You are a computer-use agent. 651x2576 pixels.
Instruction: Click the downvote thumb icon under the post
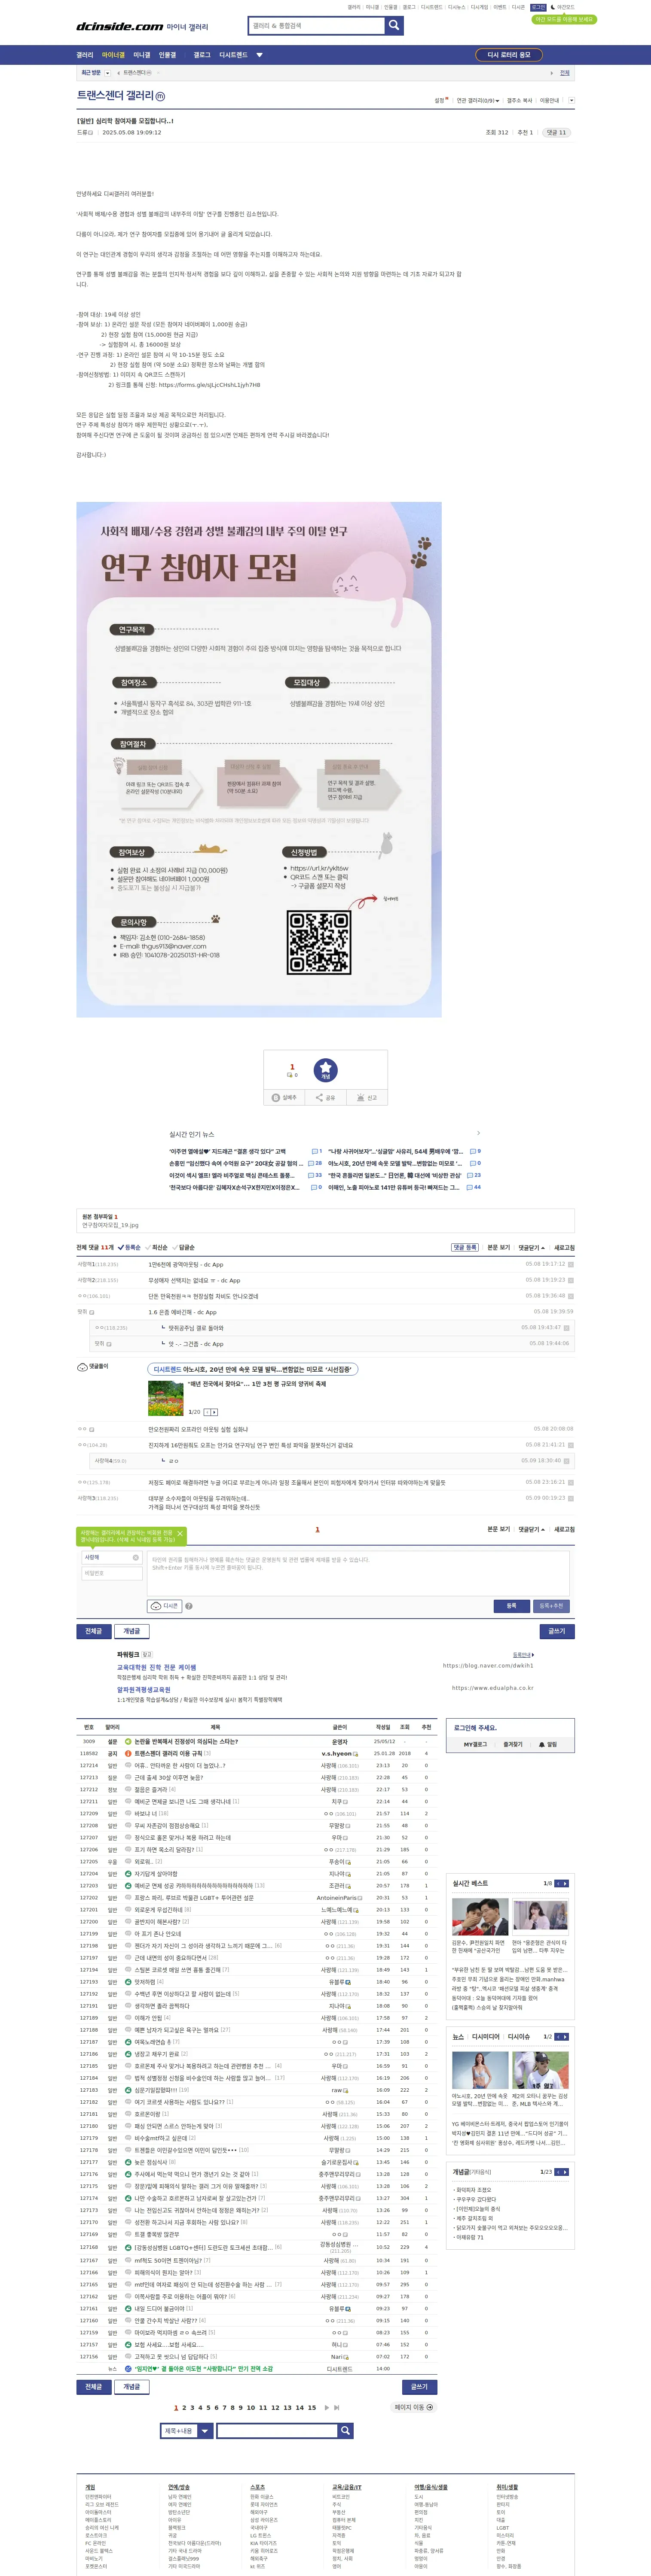tap(290, 1075)
